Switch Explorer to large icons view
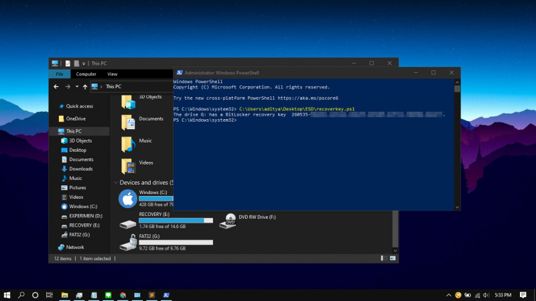This screenshot has width=536, height=301. pos(393,258)
